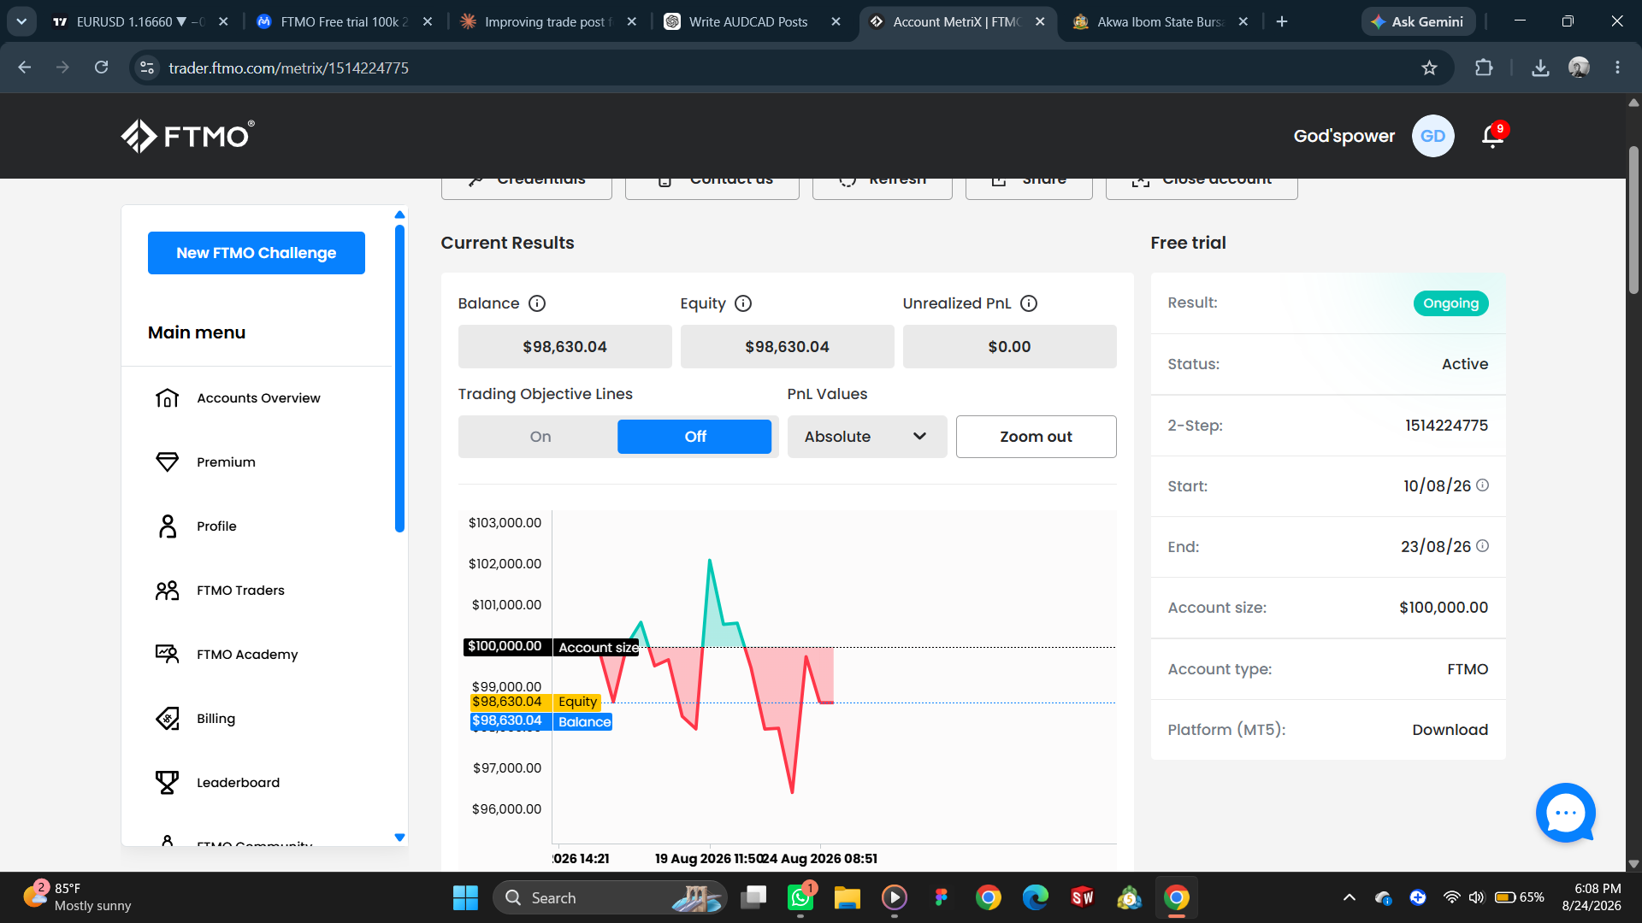
Task: Open Ask Gemini button
Action: pyautogui.click(x=1418, y=21)
